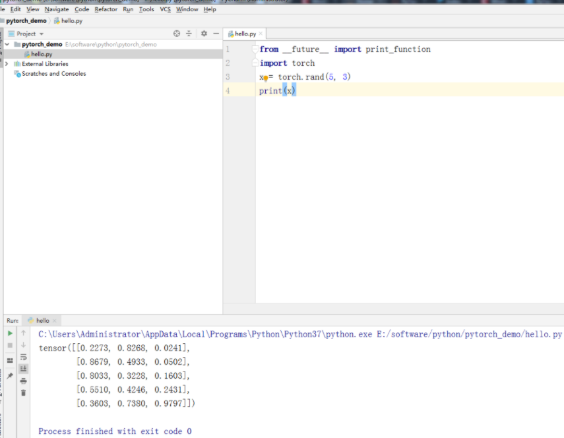Click the up arrow in Run toolbar
Image resolution: width=564 pixels, height=438 pixels.
(23, 333)
